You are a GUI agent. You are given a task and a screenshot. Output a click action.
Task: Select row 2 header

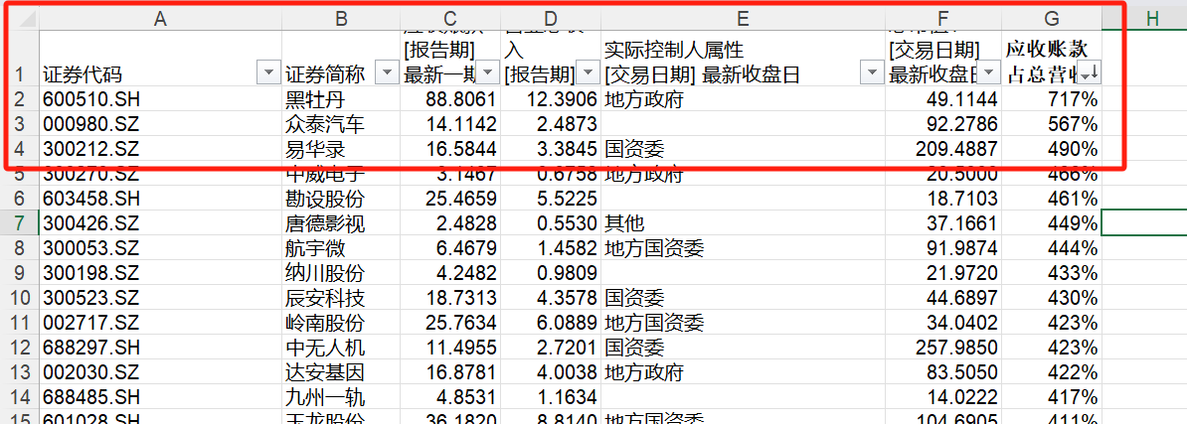point(19,99)
